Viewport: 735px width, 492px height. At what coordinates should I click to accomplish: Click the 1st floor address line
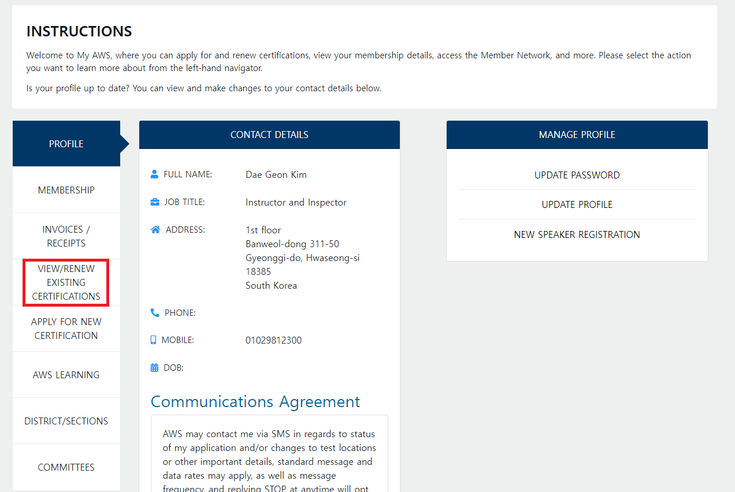[263, 230]
